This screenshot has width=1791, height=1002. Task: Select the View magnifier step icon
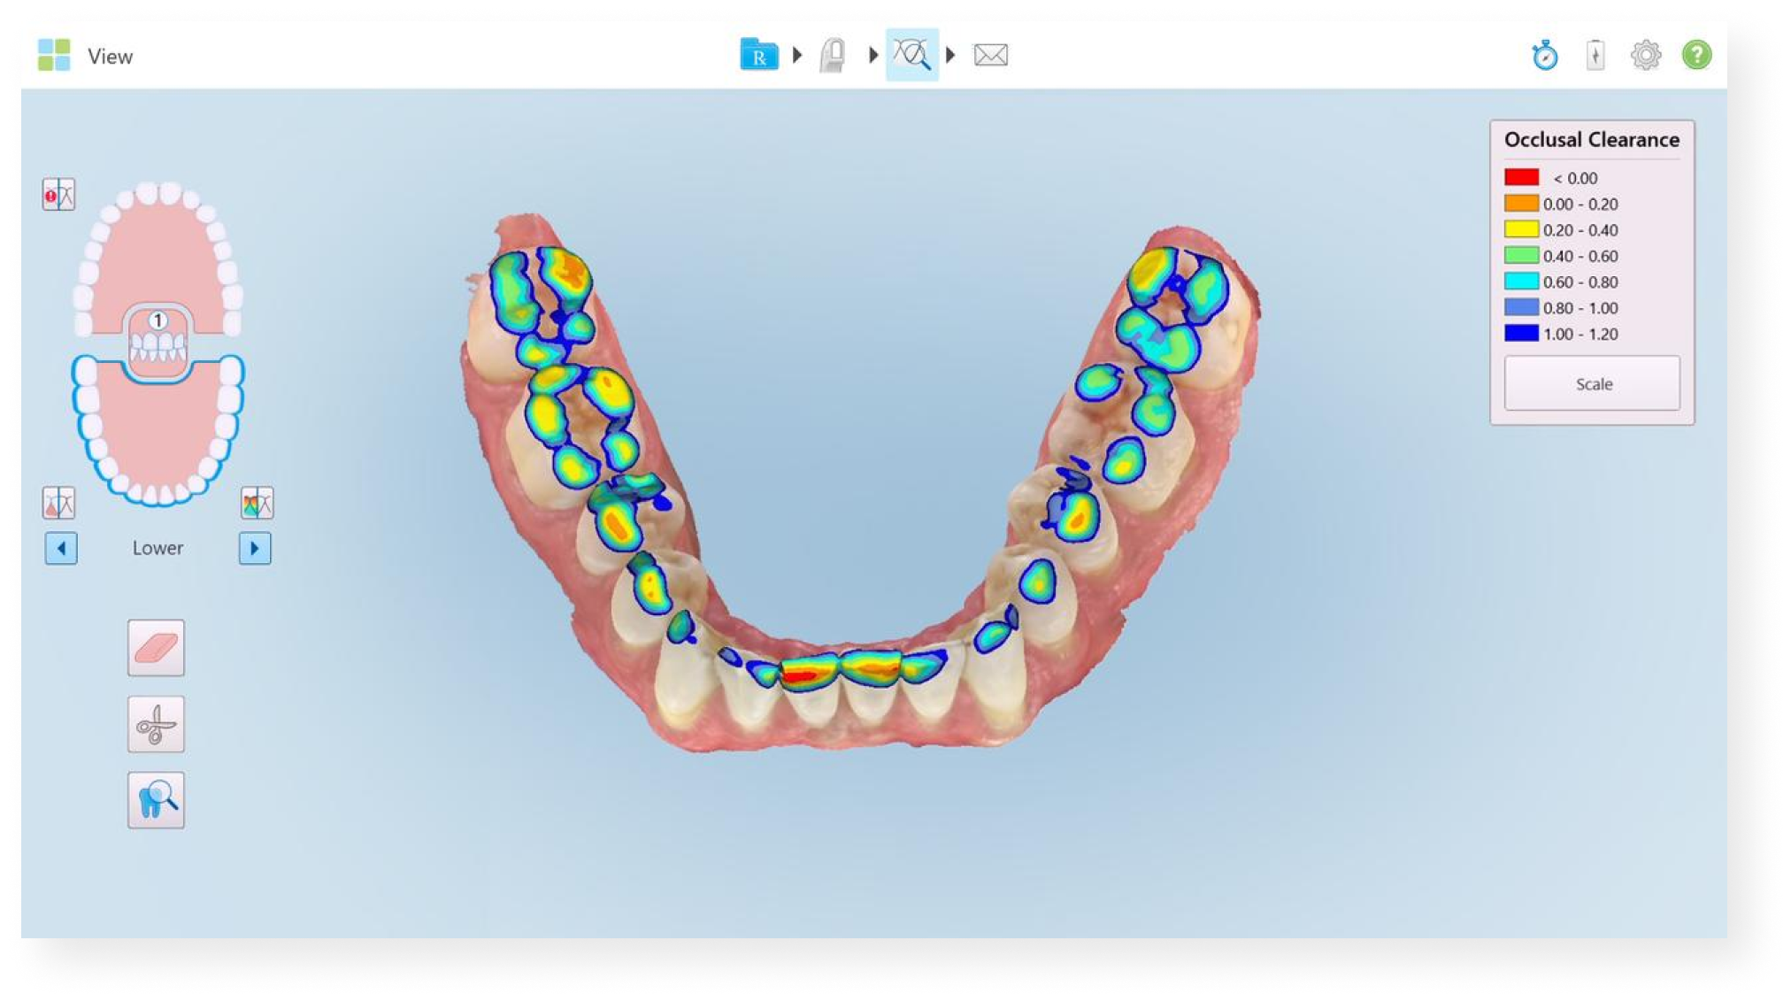pos(911,55)
